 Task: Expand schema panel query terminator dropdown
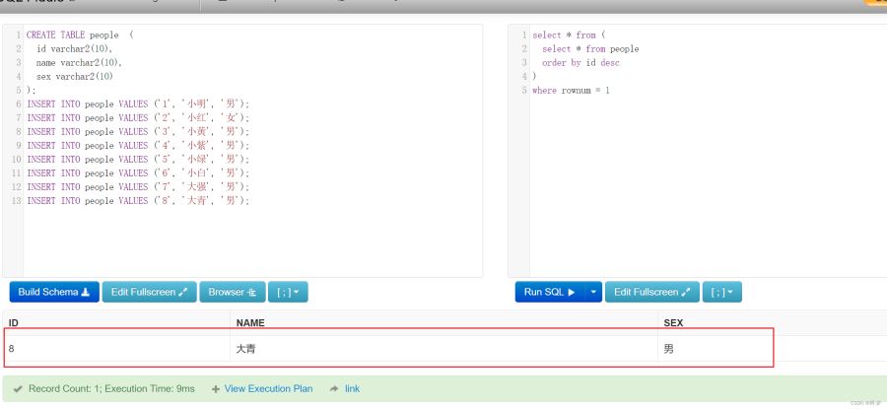(x=288, y=292)
